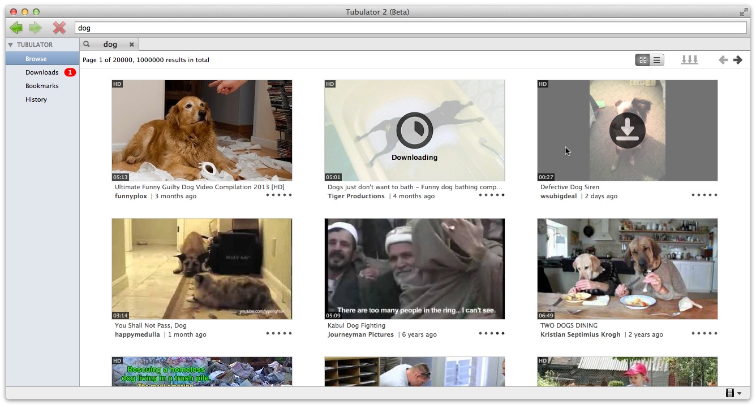
Task: Open the You Shall Not Pass, Dog thumbnail
Action: coord(202,269)
